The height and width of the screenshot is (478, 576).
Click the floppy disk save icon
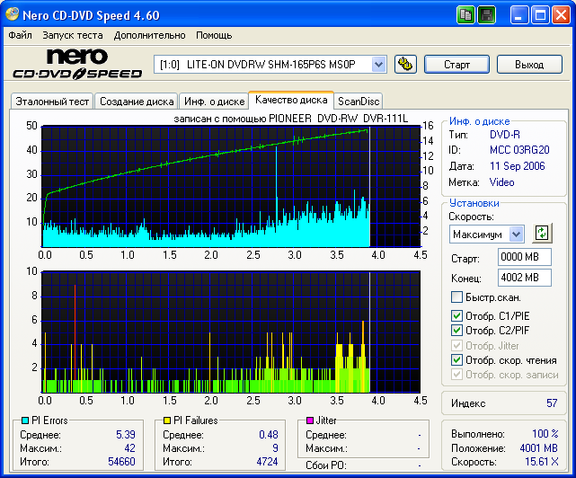coord(486,14)
